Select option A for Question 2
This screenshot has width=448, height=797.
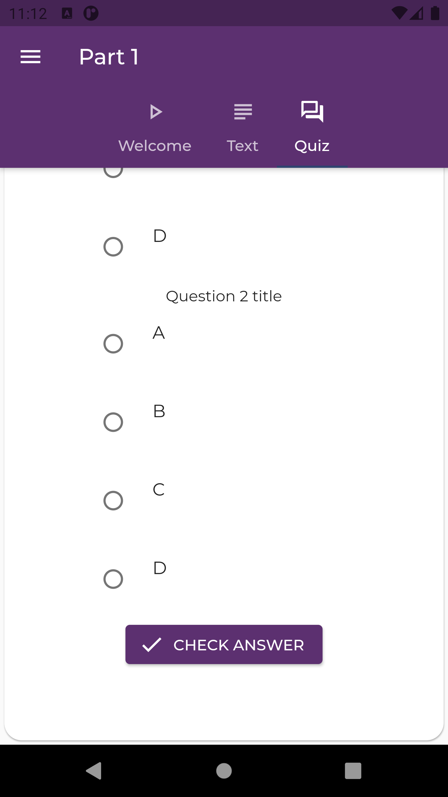(113, 344)
